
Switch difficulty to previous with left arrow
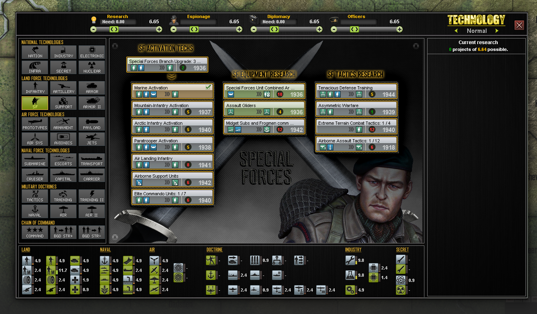pos(456,31)
